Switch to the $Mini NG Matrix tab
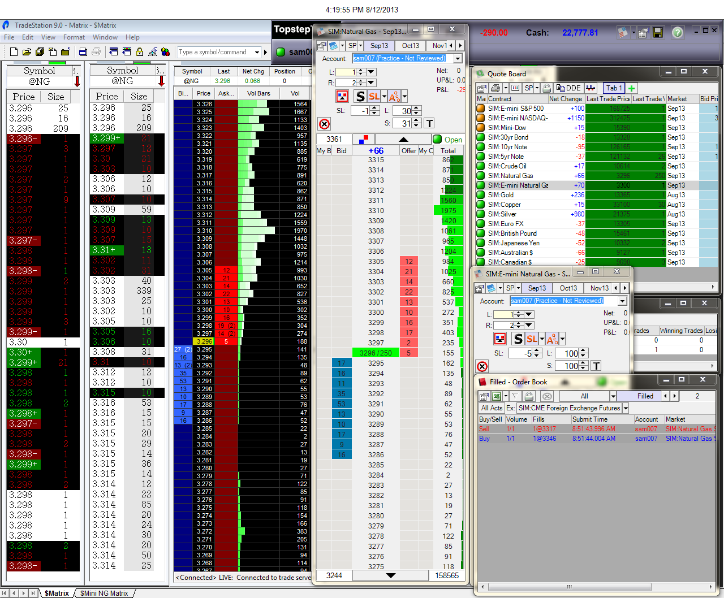 pos(104,593)
